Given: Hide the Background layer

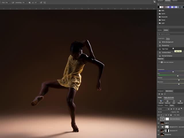Looking at the screenshot, I should pos(158,135).
